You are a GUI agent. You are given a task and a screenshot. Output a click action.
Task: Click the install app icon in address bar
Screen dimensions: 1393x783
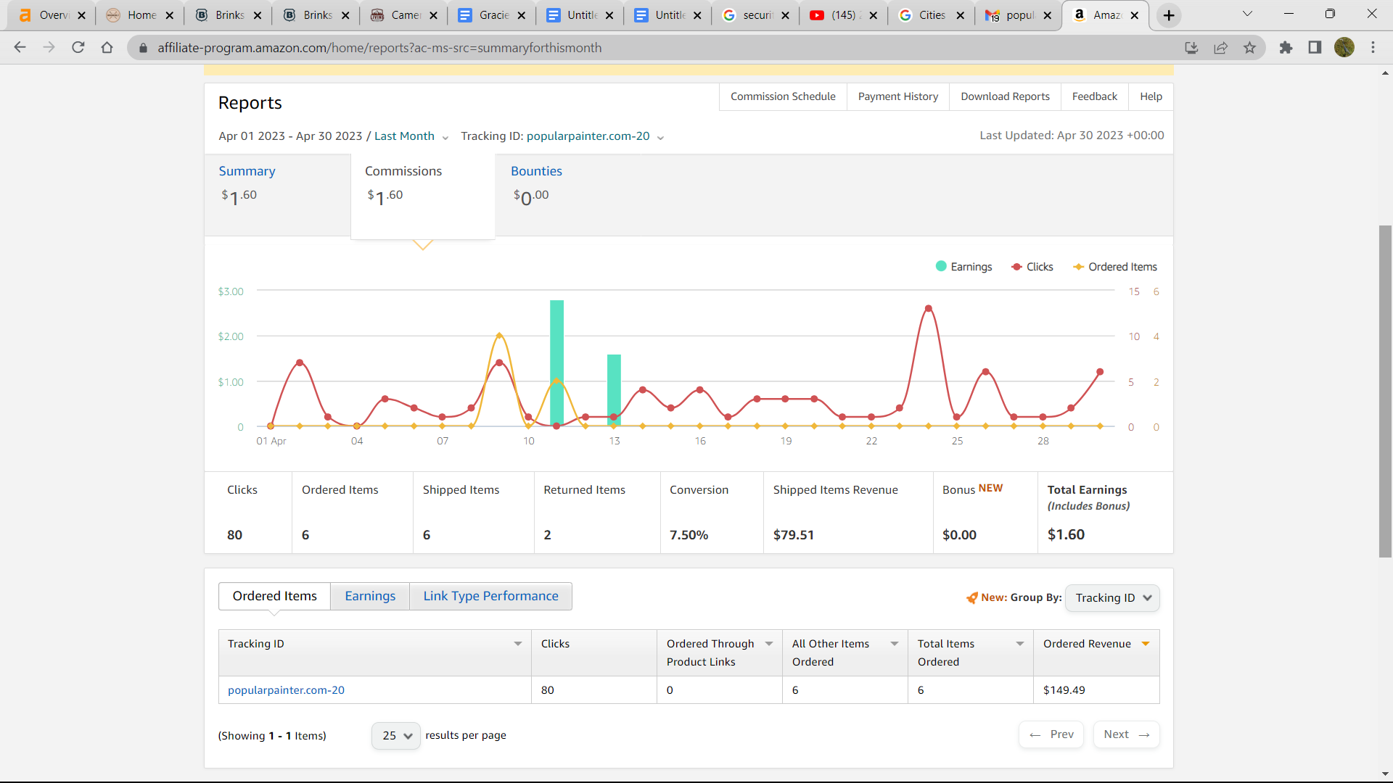(x=1191, y=47)
